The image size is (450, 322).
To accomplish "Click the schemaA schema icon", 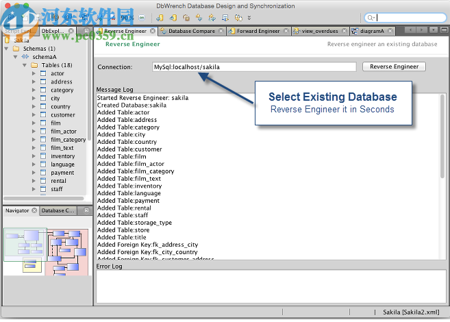I will click(25, 57).
